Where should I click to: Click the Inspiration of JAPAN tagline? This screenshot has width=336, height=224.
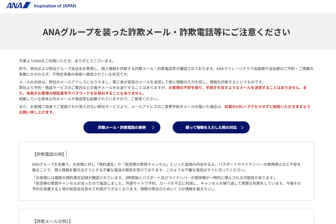pos(55,6)
